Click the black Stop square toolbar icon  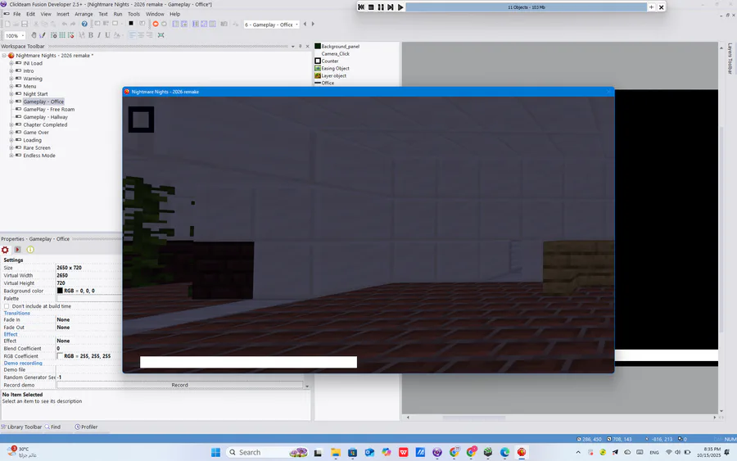[x=131, y=24]
